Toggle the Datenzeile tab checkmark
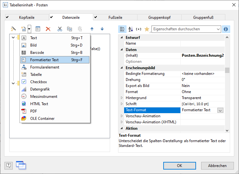239x174 pixels. click(x=52, y=17)
